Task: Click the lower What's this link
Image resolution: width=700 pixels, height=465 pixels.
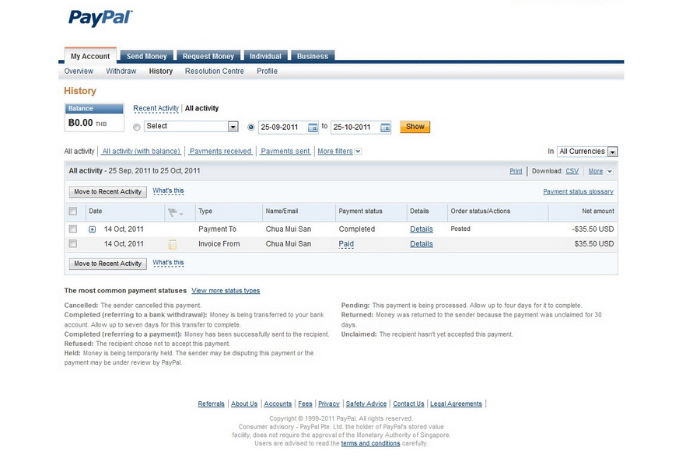Action: 168,263
